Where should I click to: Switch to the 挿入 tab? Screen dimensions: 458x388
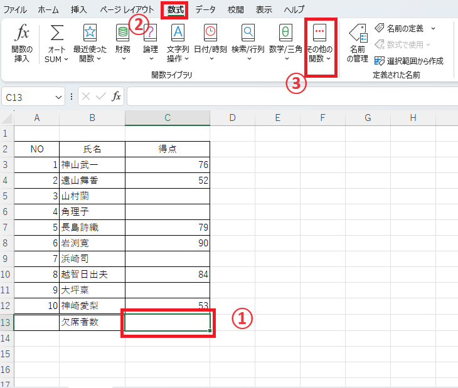[x=79, y=9]
